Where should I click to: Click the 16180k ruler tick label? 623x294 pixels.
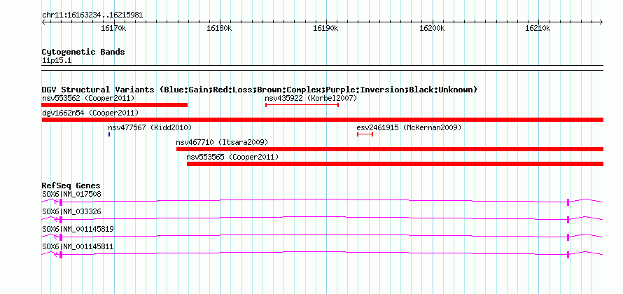click(220, 28)
